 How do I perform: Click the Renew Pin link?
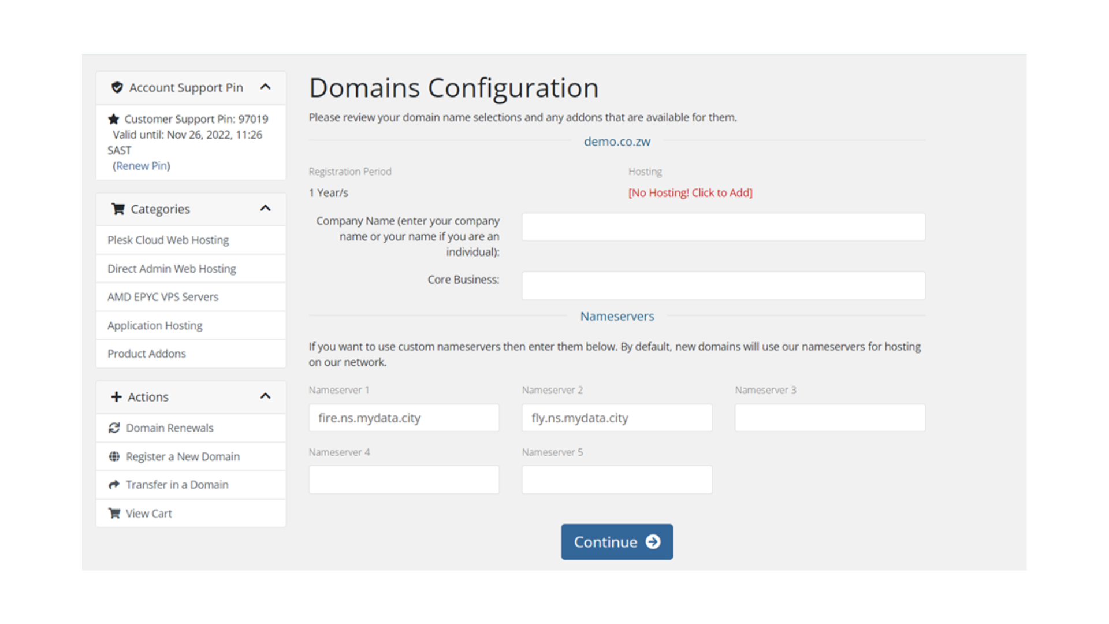click(142, 166)
